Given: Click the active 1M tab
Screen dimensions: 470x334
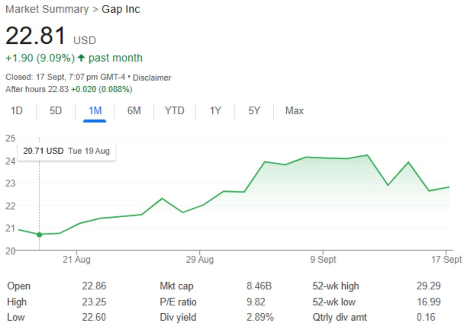Looking at the screenshot, I should point(95,111).
